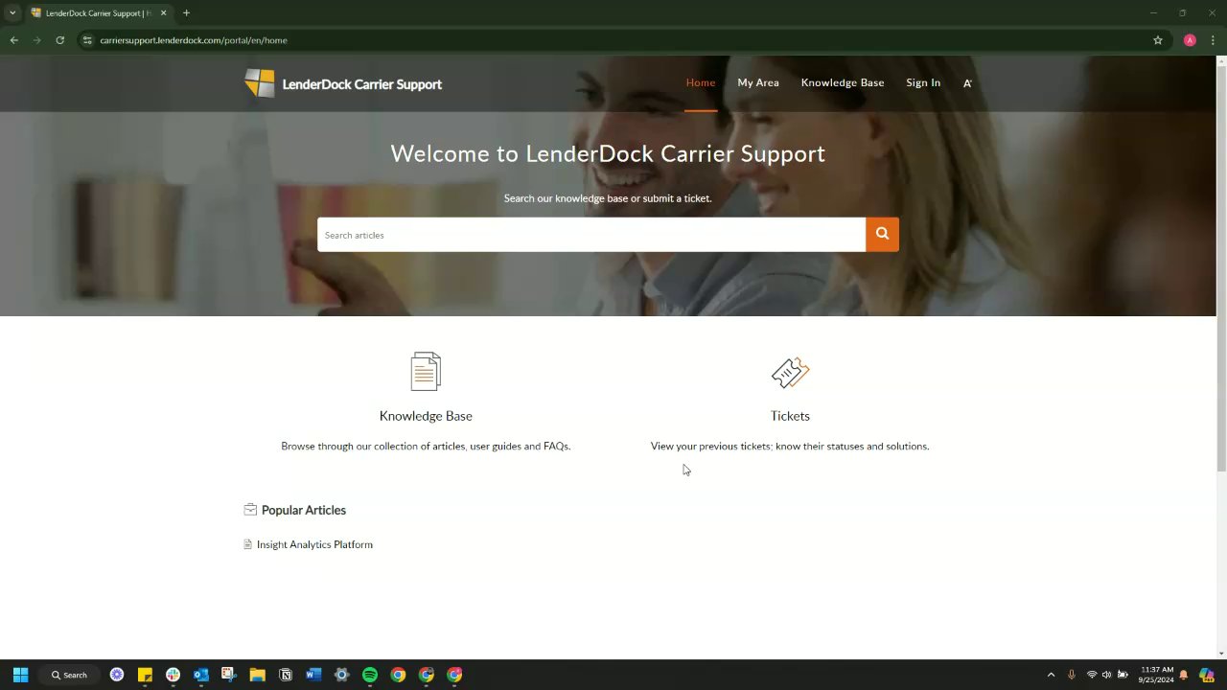Show hidden system tray icons
Screen dimensions: 1227x690
(x=1051, y=675)
